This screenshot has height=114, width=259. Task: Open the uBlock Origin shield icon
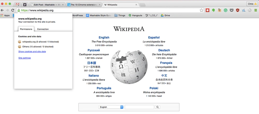(238, 10)
